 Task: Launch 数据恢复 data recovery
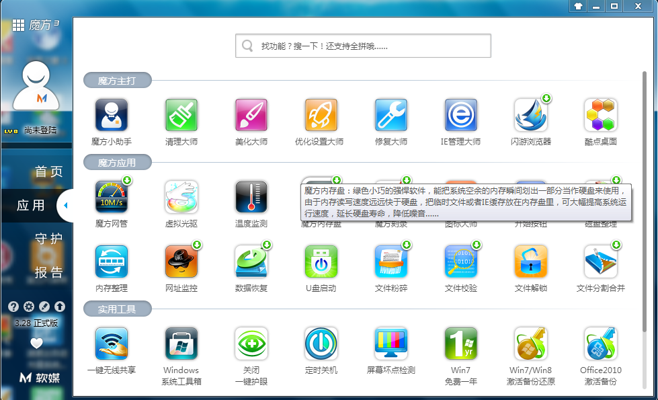click(x=251, y=262)
